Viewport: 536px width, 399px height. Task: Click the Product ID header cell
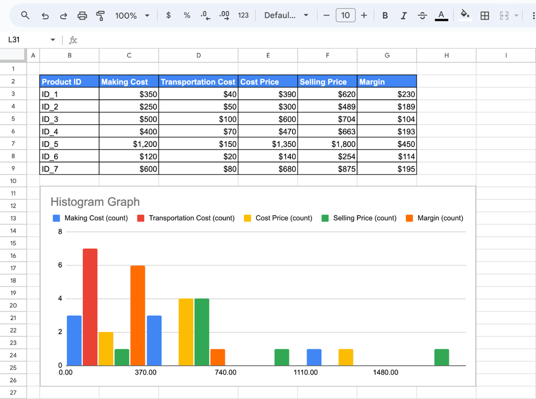click(x=69, y=82)
